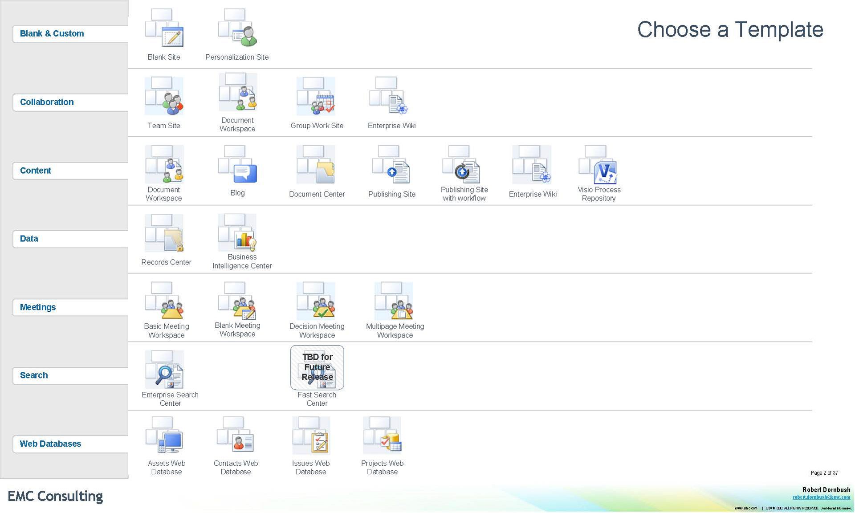
Task: Select Enterprise Search Center icon
Action: 164,370
